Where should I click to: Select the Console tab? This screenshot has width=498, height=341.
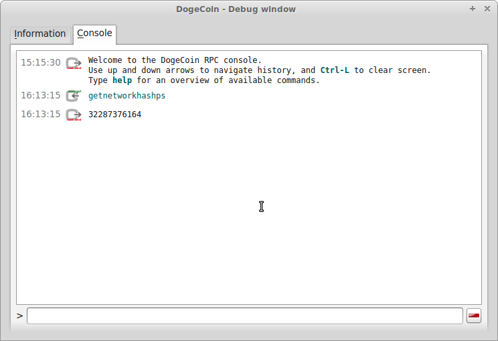click(94, 33)
